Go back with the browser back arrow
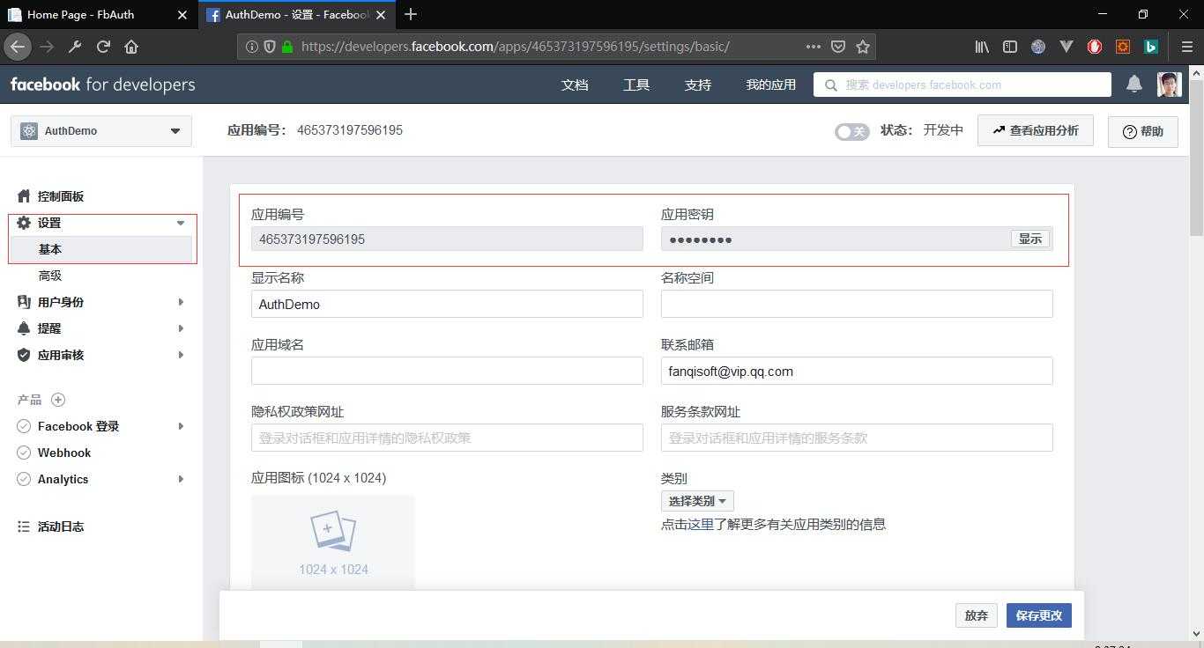This screenshot has height=648, width=1204. pyautogui.click(x=18, y=47)
